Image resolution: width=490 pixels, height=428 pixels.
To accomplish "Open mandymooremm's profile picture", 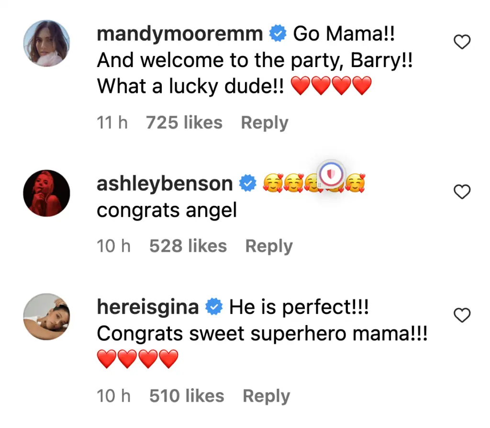I will 47,44.
